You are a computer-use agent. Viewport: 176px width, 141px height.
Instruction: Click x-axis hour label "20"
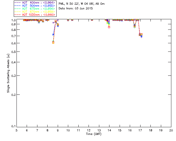pyautogui.click(x=171, y=130)
